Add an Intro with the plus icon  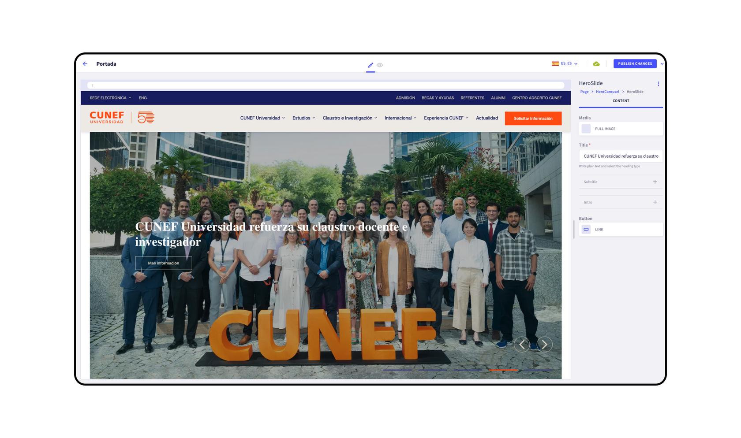pos(655,202)
